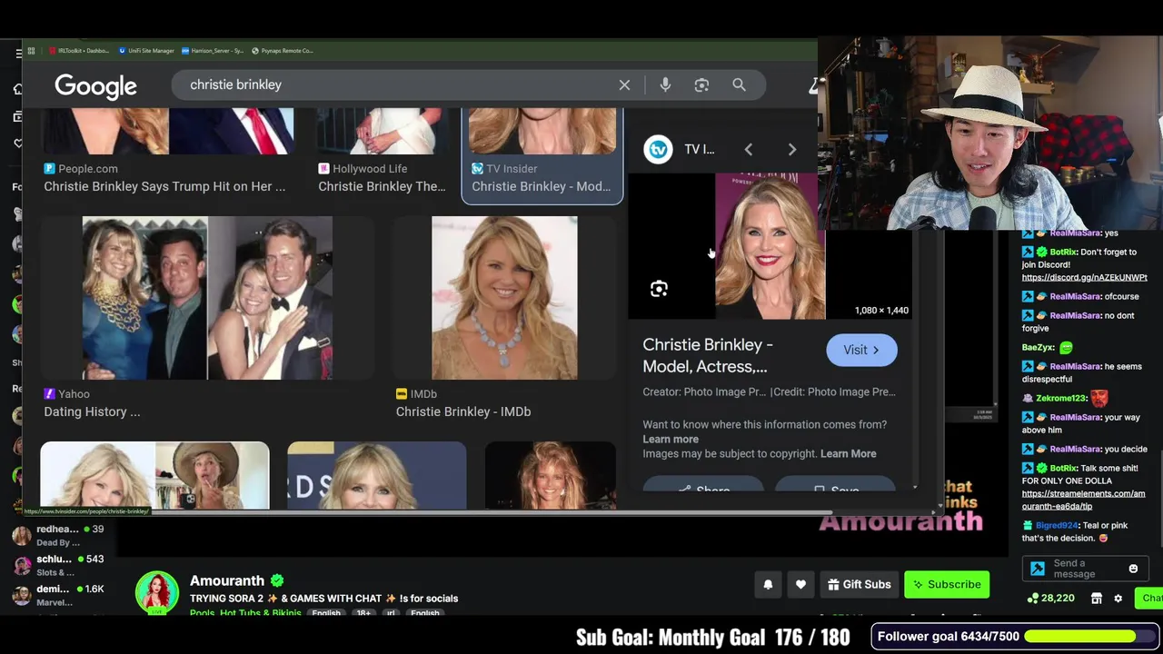
Task: Click the green Chat send button
Action: 1150,598
